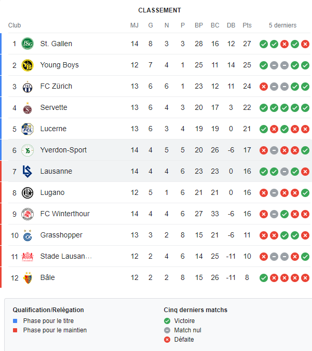This screenshot has height=351, width=312.
Task: Click the Servette club logo
Action: pos(27,108)
